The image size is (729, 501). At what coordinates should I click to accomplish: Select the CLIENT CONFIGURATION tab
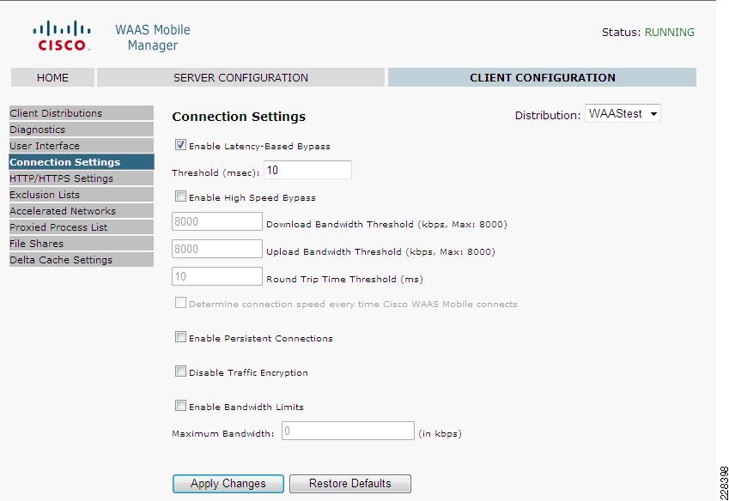click(x=542, y=77)
